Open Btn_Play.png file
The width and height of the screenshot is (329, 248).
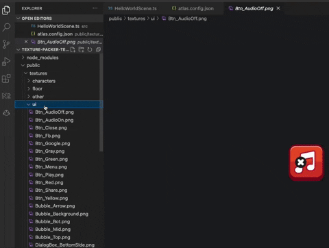click(59, 175)
